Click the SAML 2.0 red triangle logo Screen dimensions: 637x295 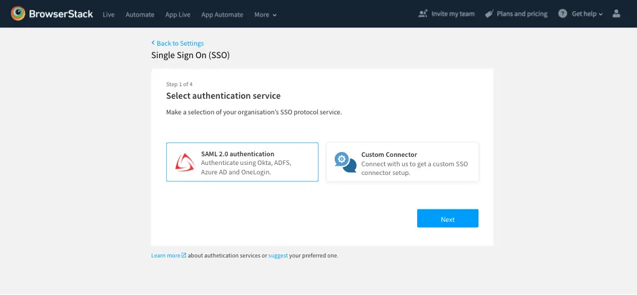tap(184, 162)
